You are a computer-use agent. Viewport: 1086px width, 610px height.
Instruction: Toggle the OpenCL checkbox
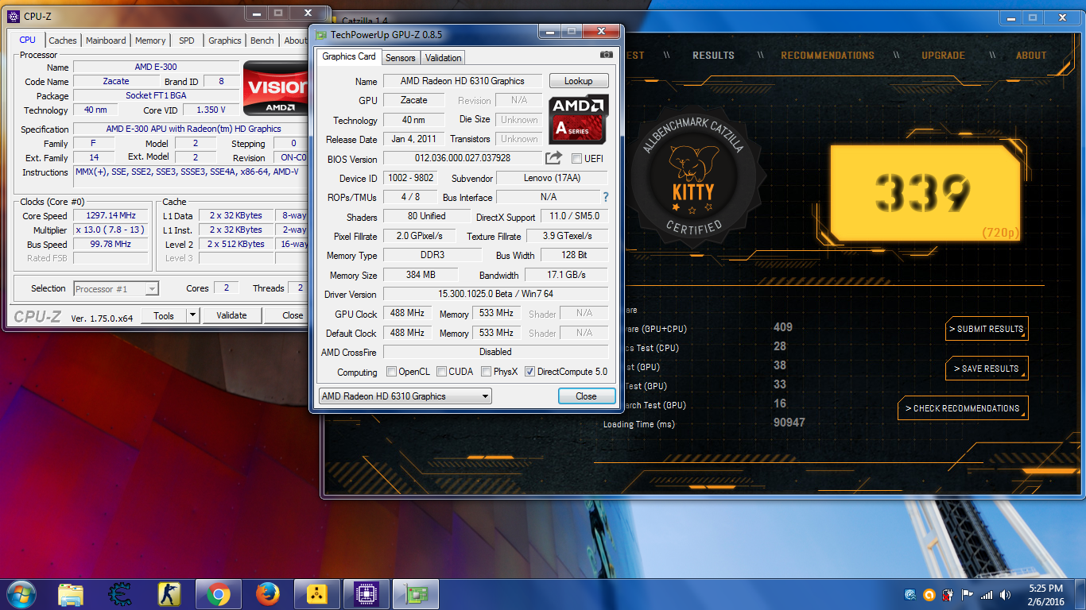coord(391,372)
